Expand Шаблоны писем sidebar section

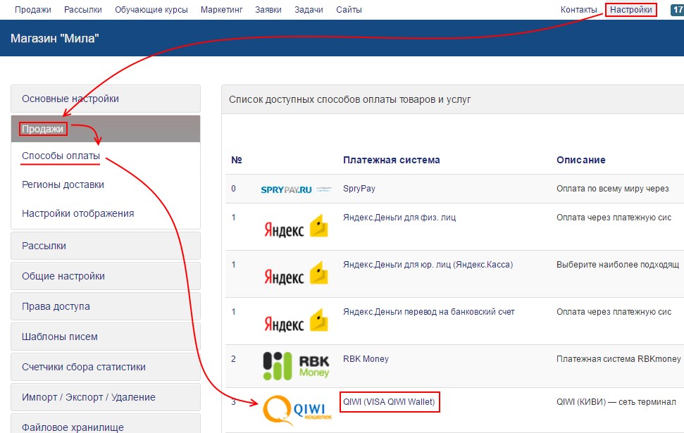(106, 337)
